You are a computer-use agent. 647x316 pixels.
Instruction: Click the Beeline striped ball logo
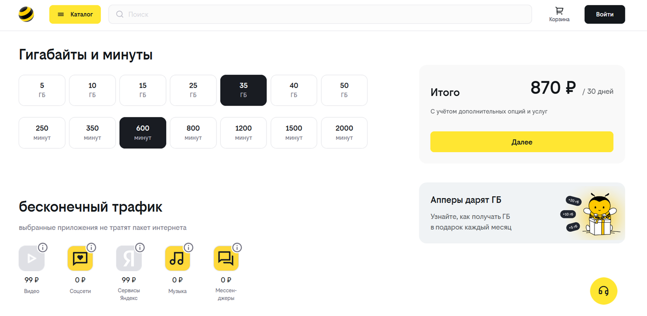(26, 14)
